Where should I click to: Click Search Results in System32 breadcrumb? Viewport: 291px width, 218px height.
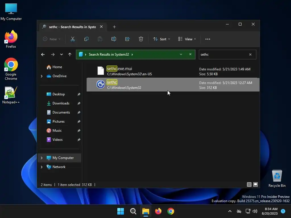coord(109,54)
